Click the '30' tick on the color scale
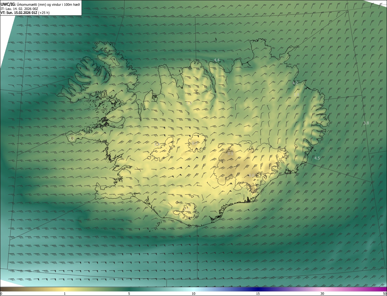Image resolution: width=387 pixels, height=296 pixels. (x=322, y=294)
